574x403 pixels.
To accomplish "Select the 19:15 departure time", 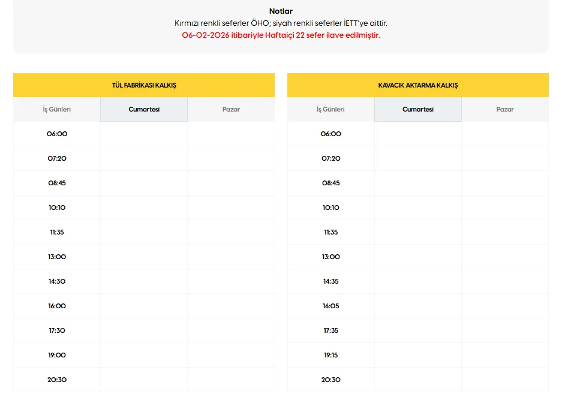I will pyautogui.click(x=330, y=355).
